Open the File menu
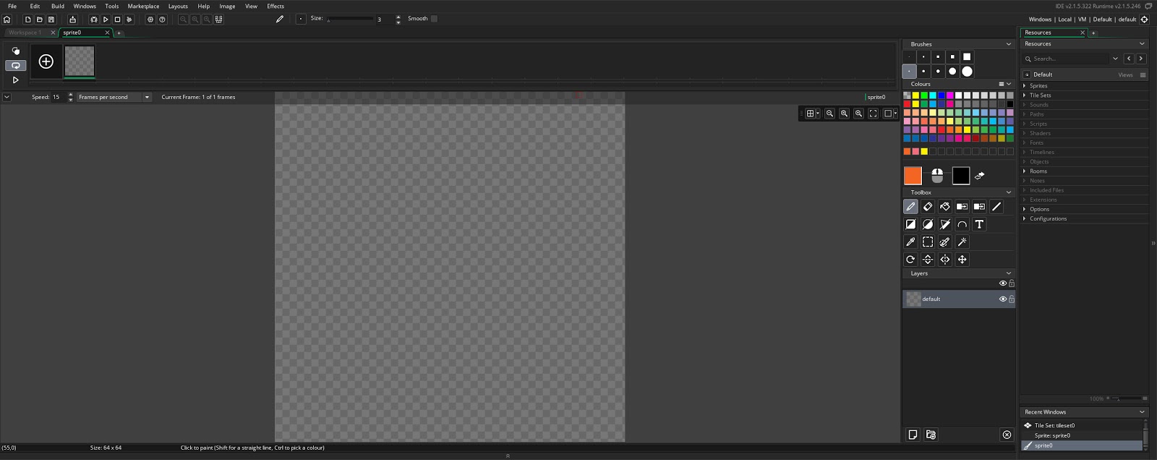Viewport: 1157px width, 460px height. click(x=12, y=6)
